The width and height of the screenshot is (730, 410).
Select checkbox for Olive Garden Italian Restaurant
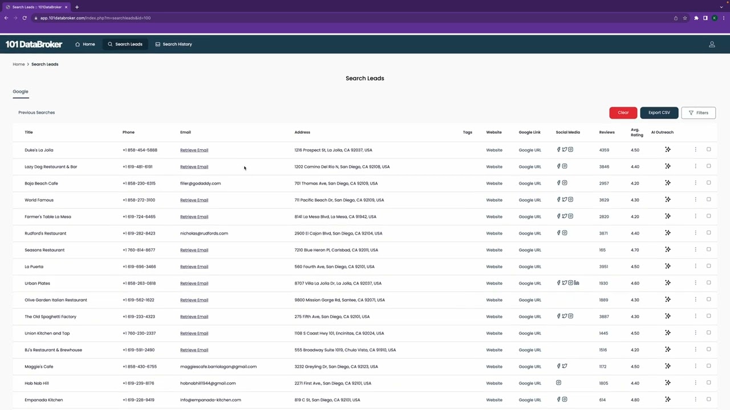tap(709, 299)
